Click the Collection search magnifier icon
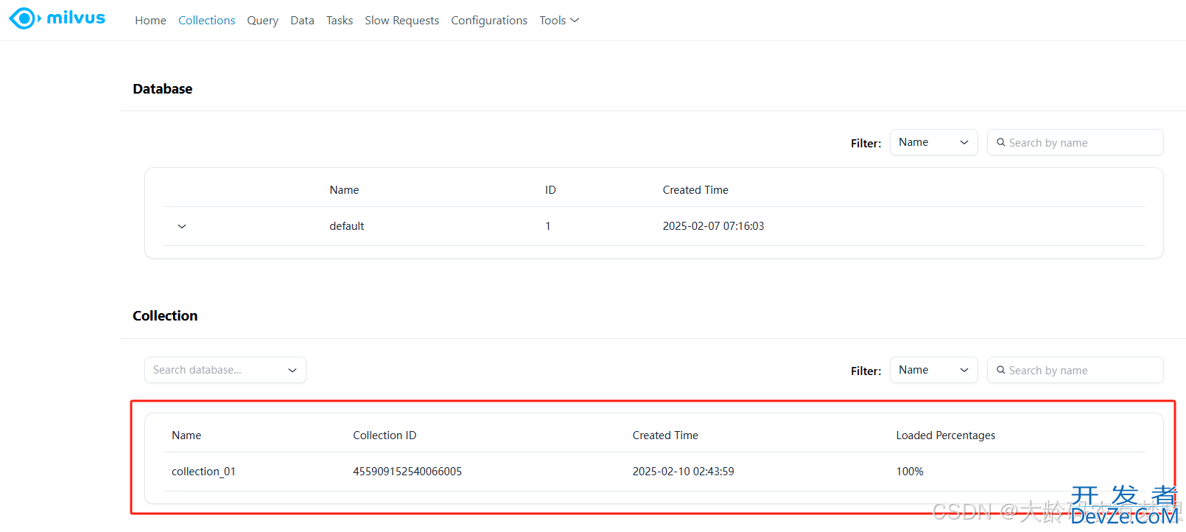Image resolution: width=1186 pixels, height=532 pixels. point(1000,370)
